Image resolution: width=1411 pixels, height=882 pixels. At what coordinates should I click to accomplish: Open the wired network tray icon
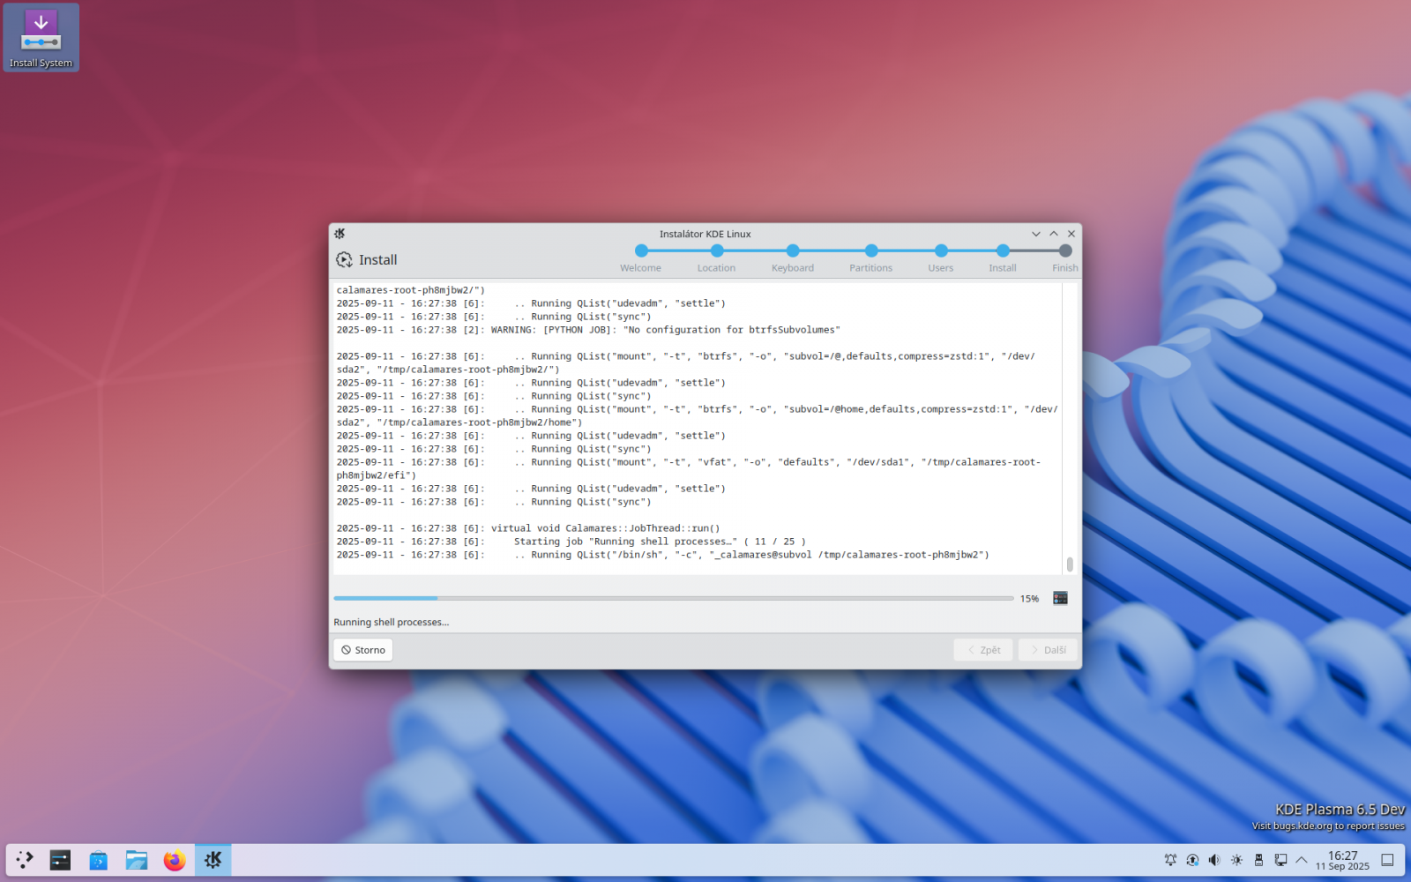(1280, 860)
